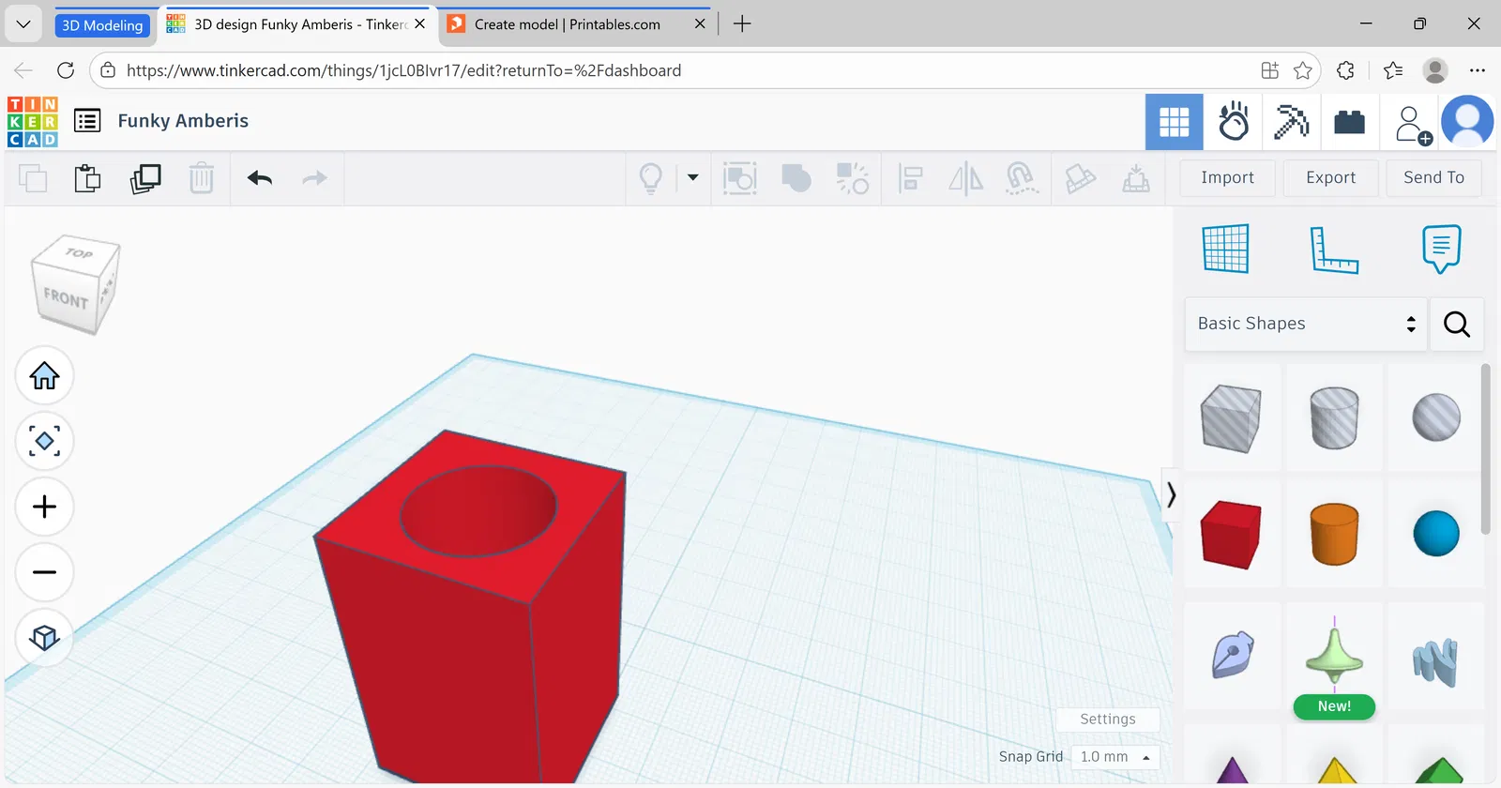Click the Send To button
1501x788 pixels.
[1433, 177]
